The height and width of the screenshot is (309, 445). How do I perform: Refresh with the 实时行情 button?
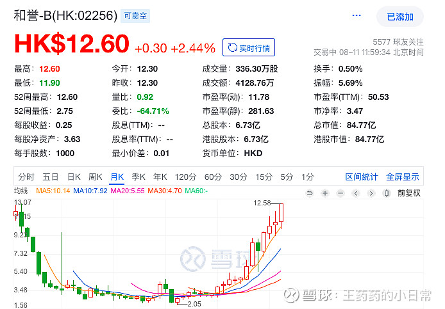249,47
